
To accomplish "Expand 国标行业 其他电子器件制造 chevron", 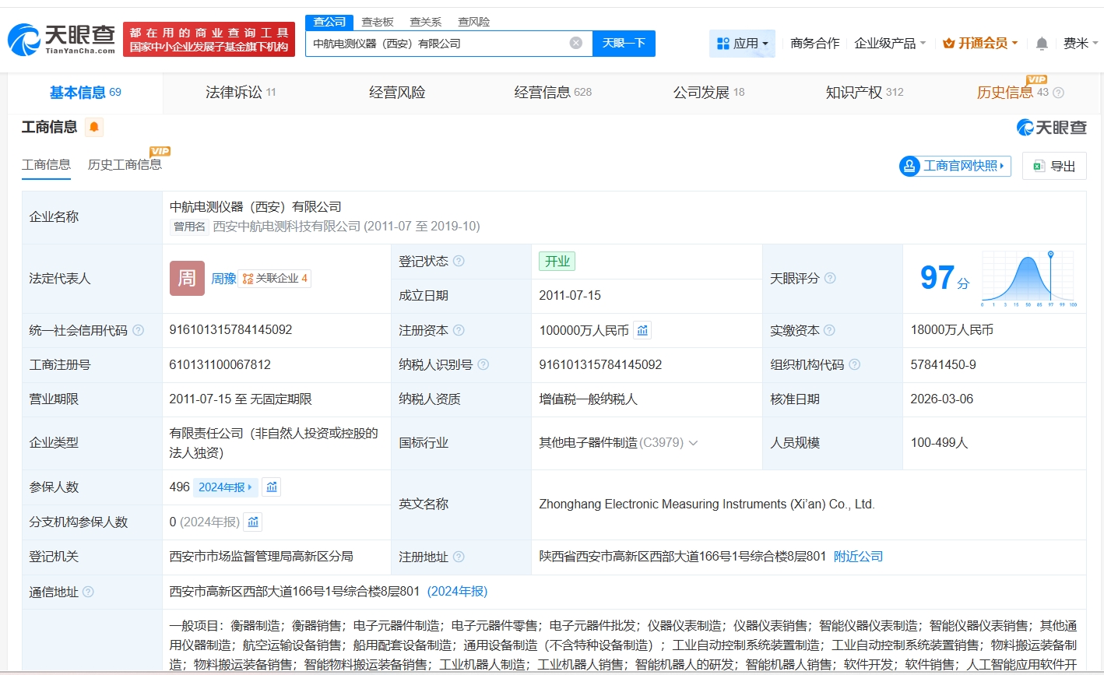I will tap(694, 443).
